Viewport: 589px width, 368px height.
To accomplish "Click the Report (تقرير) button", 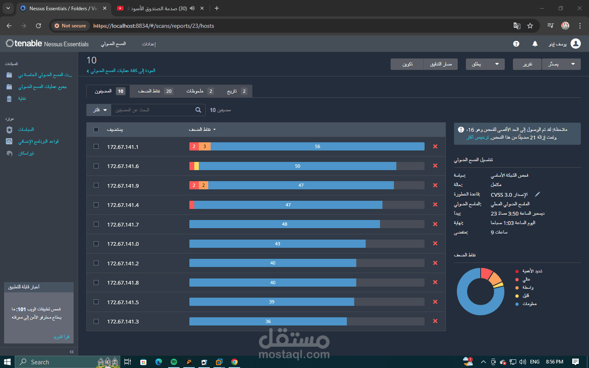I will (x=527, y=64).
